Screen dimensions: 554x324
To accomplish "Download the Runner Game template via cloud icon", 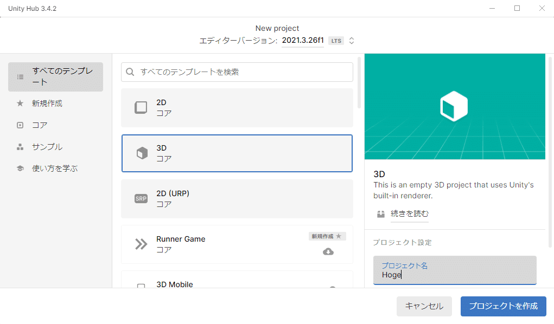I will click(328, 251).
